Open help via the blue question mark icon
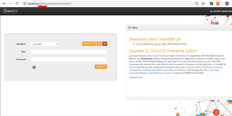The height and width of the screenshot is (116, 232). pos(34,67)
